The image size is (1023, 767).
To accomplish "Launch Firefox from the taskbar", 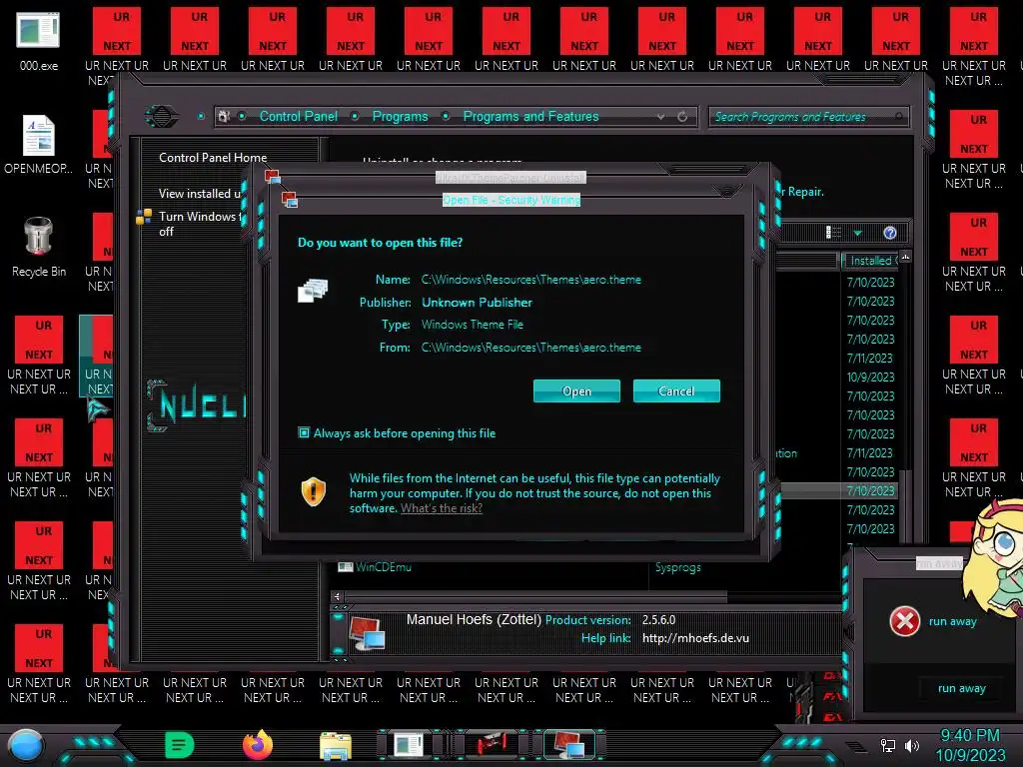I will point(258,745).
